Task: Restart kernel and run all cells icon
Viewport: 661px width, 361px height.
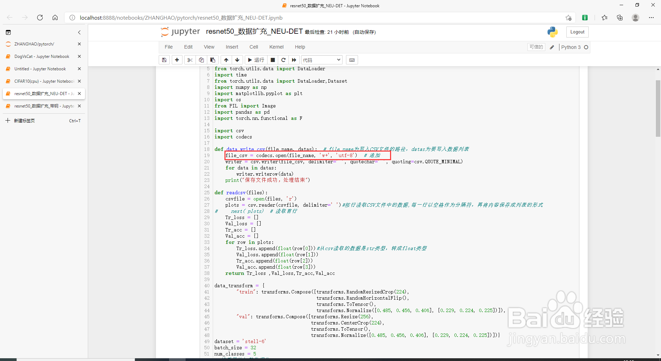Action: [x=294, y=60]
